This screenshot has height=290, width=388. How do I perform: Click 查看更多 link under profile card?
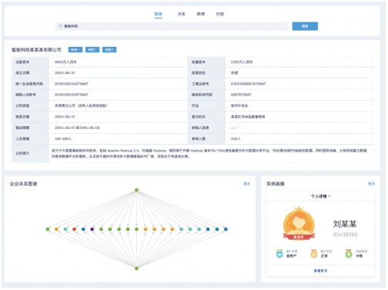320,271
